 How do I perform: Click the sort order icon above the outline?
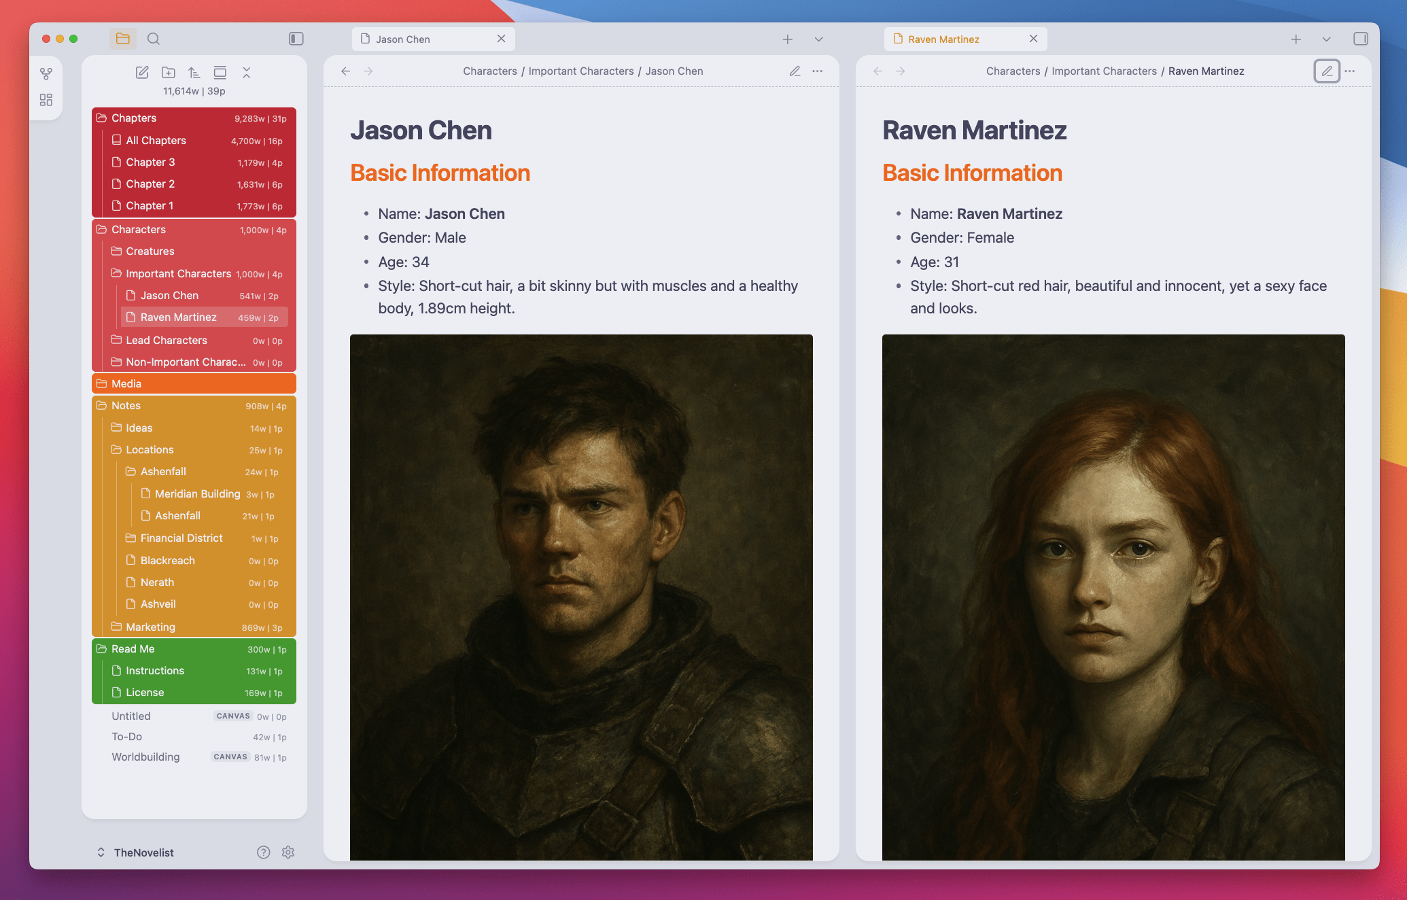point(194,72)
